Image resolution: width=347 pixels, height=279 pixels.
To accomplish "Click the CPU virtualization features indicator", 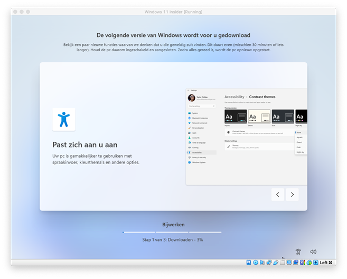I will click(303, 263).
